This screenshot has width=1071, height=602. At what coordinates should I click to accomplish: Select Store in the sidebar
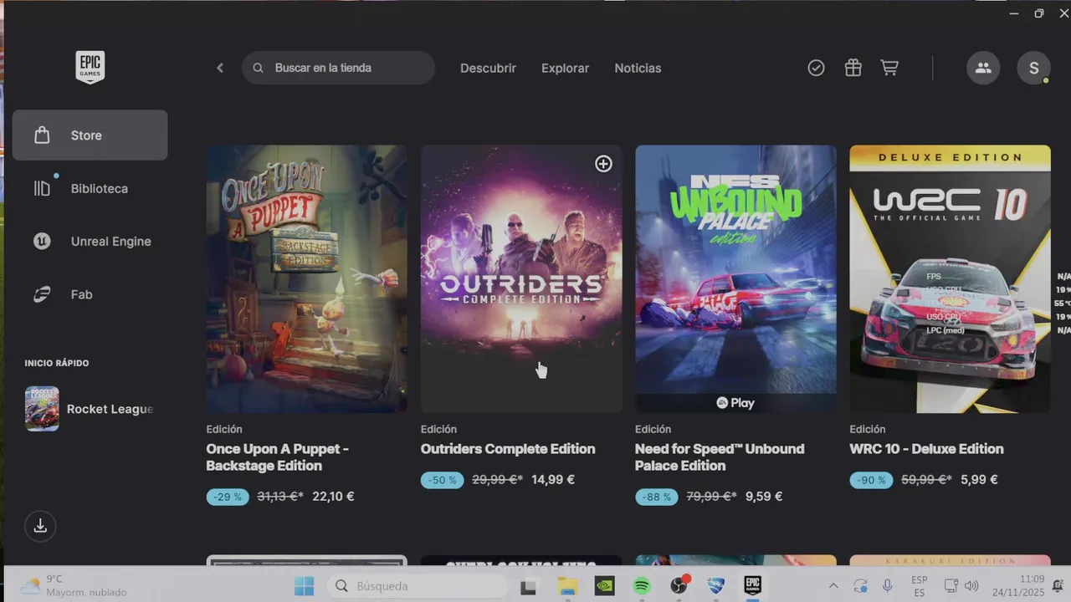(90, 135)
